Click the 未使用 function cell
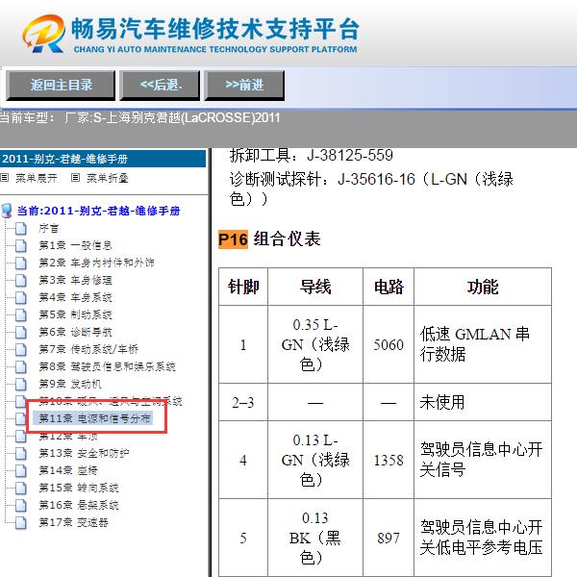The height and width of the screenshot is (577, 577). [x=483, y=402]
